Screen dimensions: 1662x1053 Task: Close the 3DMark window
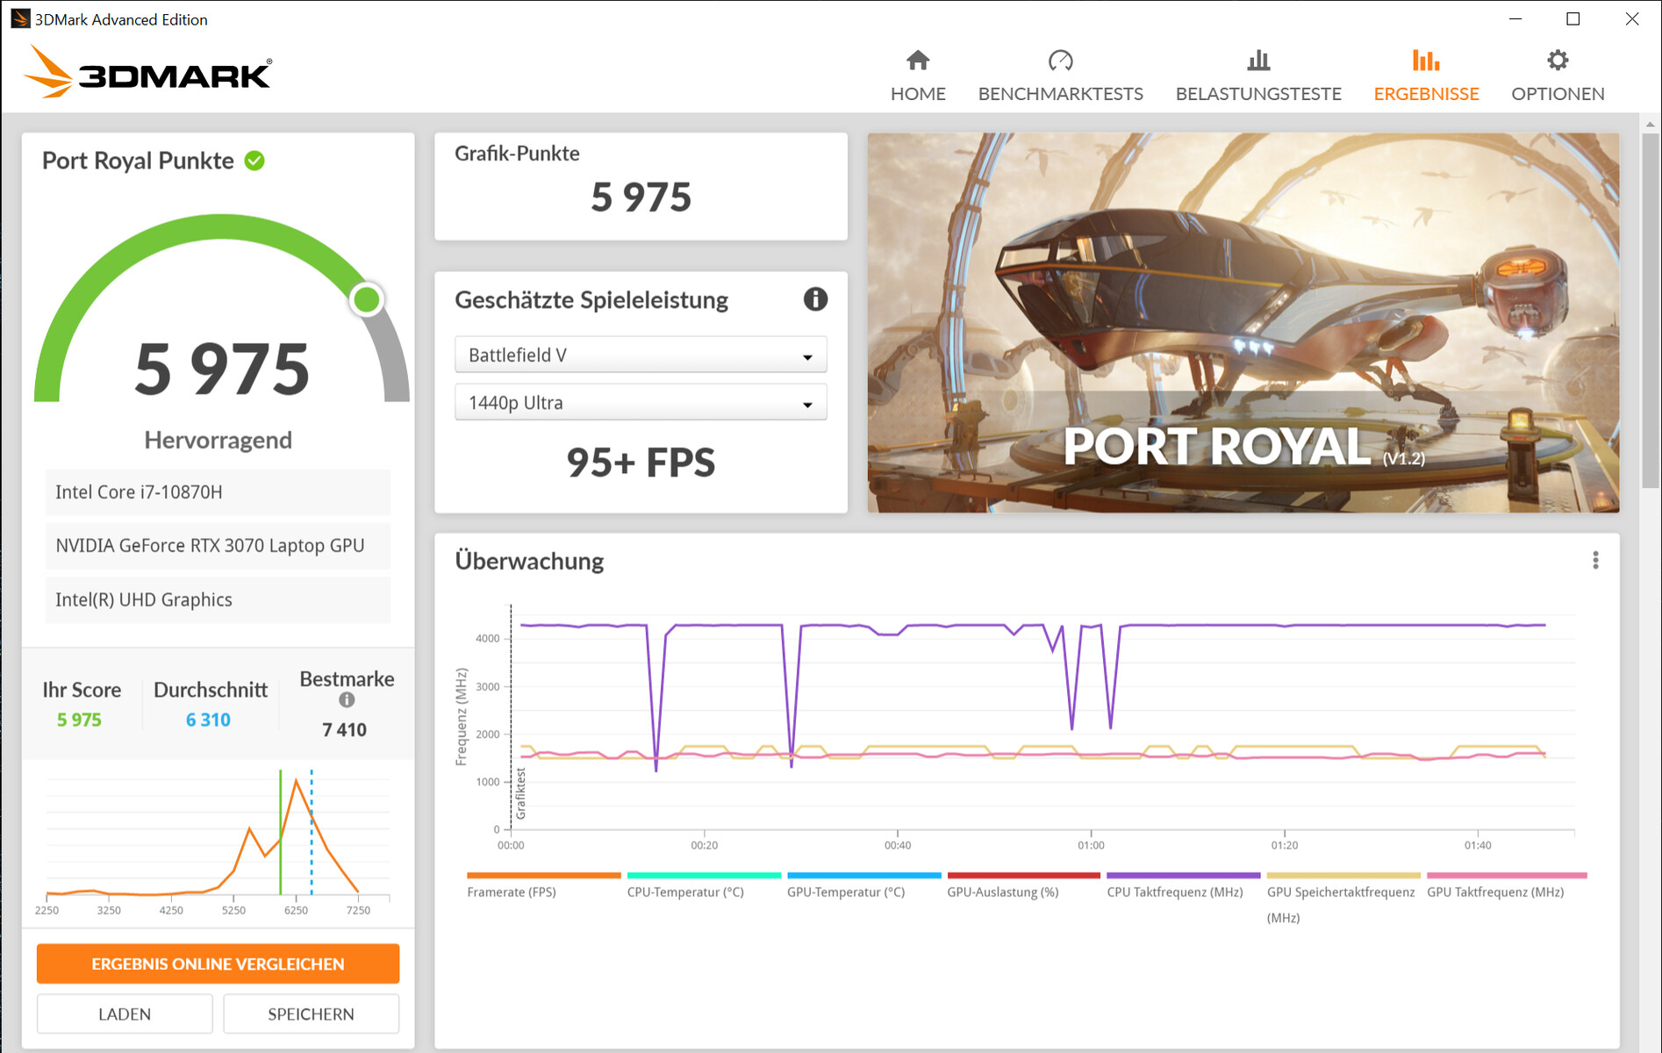coord(1632,18)
